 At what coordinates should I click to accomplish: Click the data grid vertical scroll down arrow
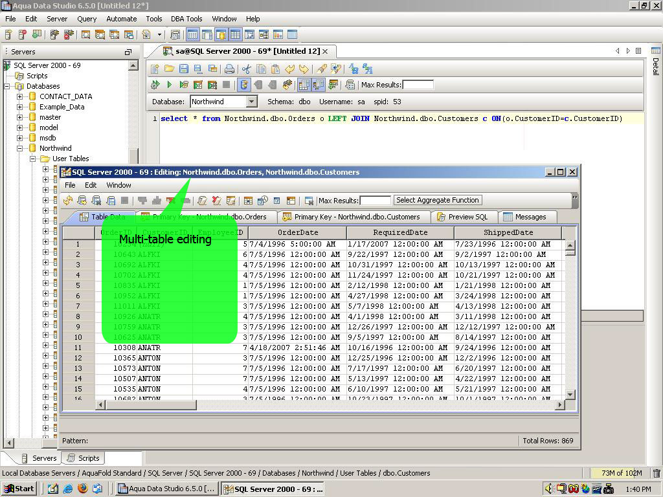click(570, 395)
